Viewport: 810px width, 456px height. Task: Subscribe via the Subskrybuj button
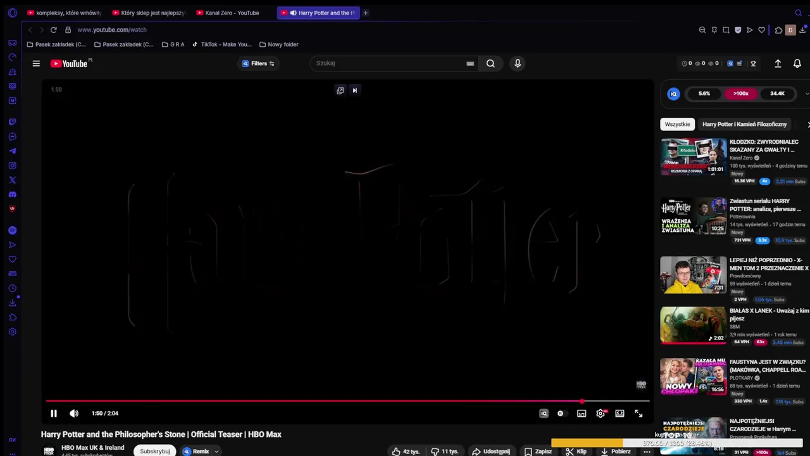(x=155, y=452)
